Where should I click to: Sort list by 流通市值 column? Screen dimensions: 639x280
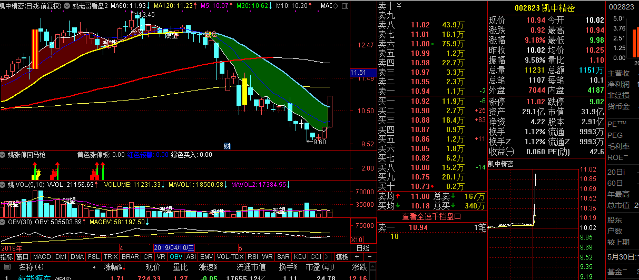coord(252,267)
